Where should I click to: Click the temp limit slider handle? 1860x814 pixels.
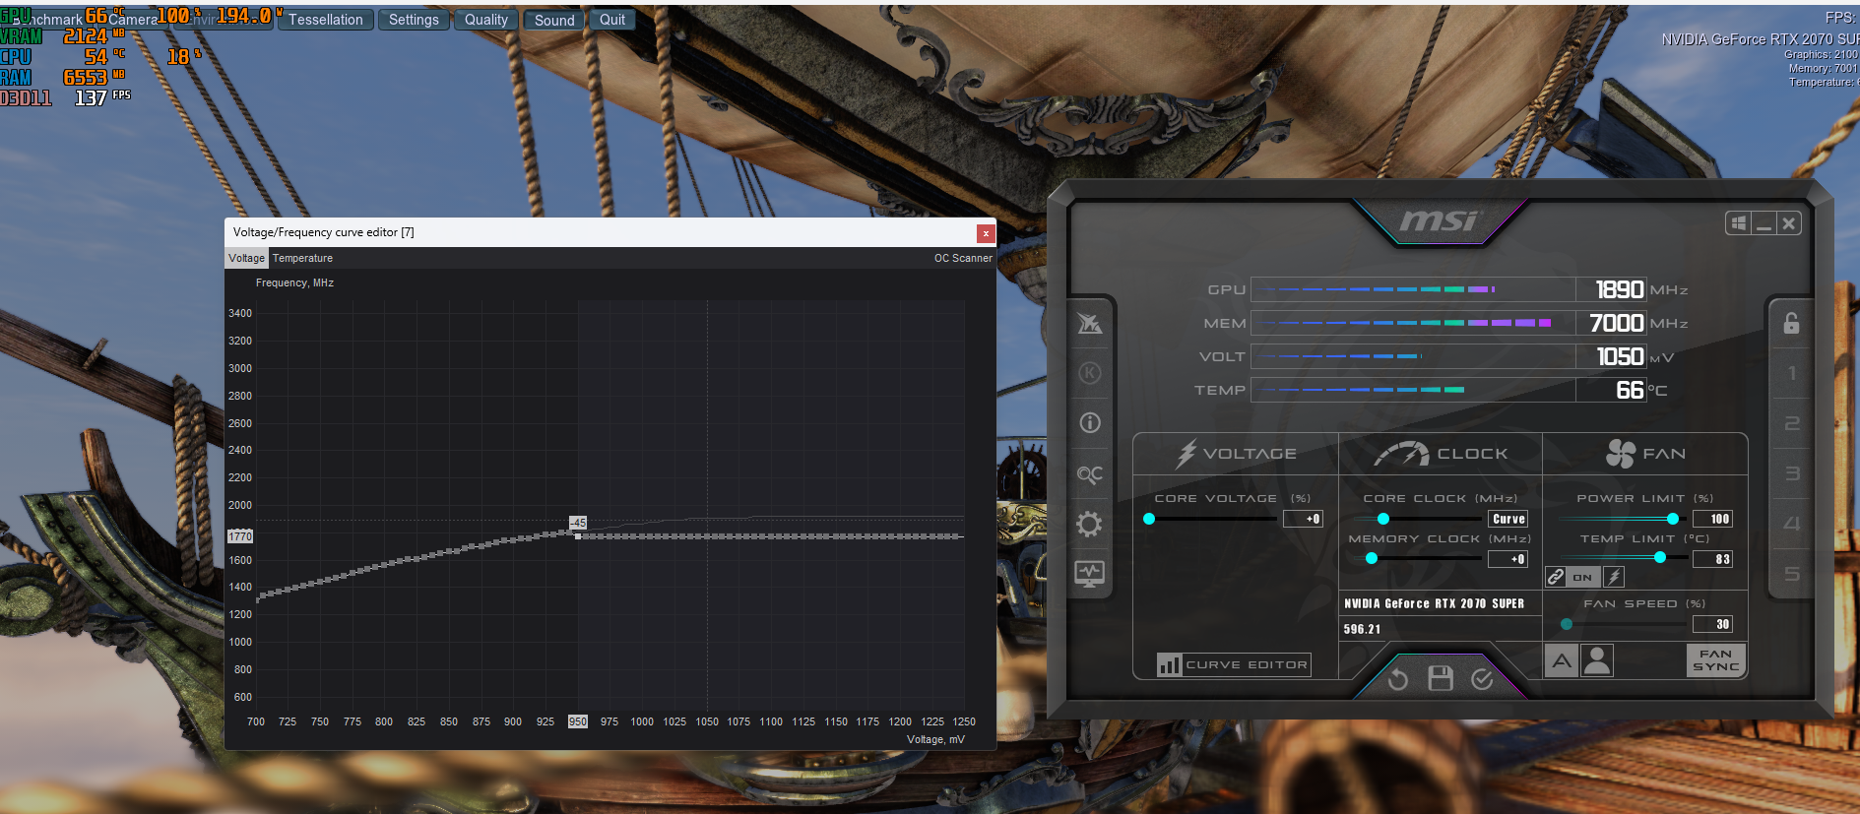click(x=1660, y=557)
